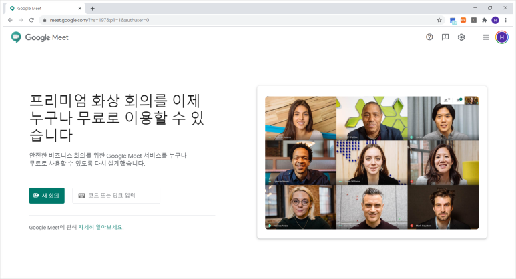Reload the page
This screenshot has width=516, height=279.
(x=31, y=20)
